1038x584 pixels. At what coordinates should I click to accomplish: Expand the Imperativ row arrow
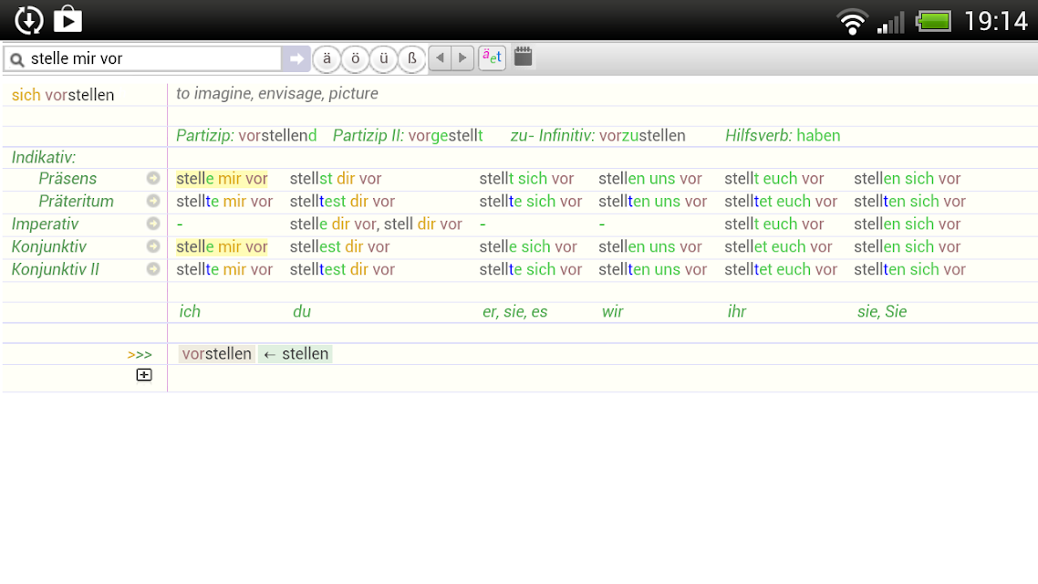click(x=153, y=224)
